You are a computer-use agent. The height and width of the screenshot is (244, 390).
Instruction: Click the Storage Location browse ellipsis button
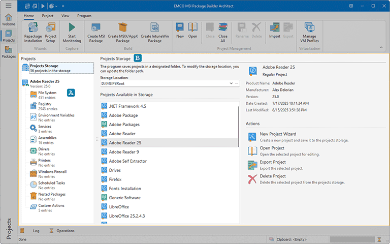point(237,83)
